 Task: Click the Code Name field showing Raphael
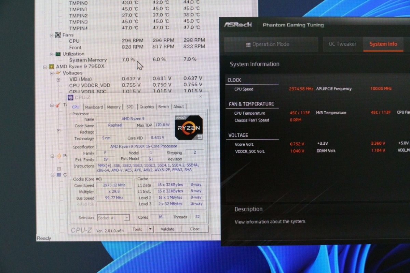coord(114,125)
